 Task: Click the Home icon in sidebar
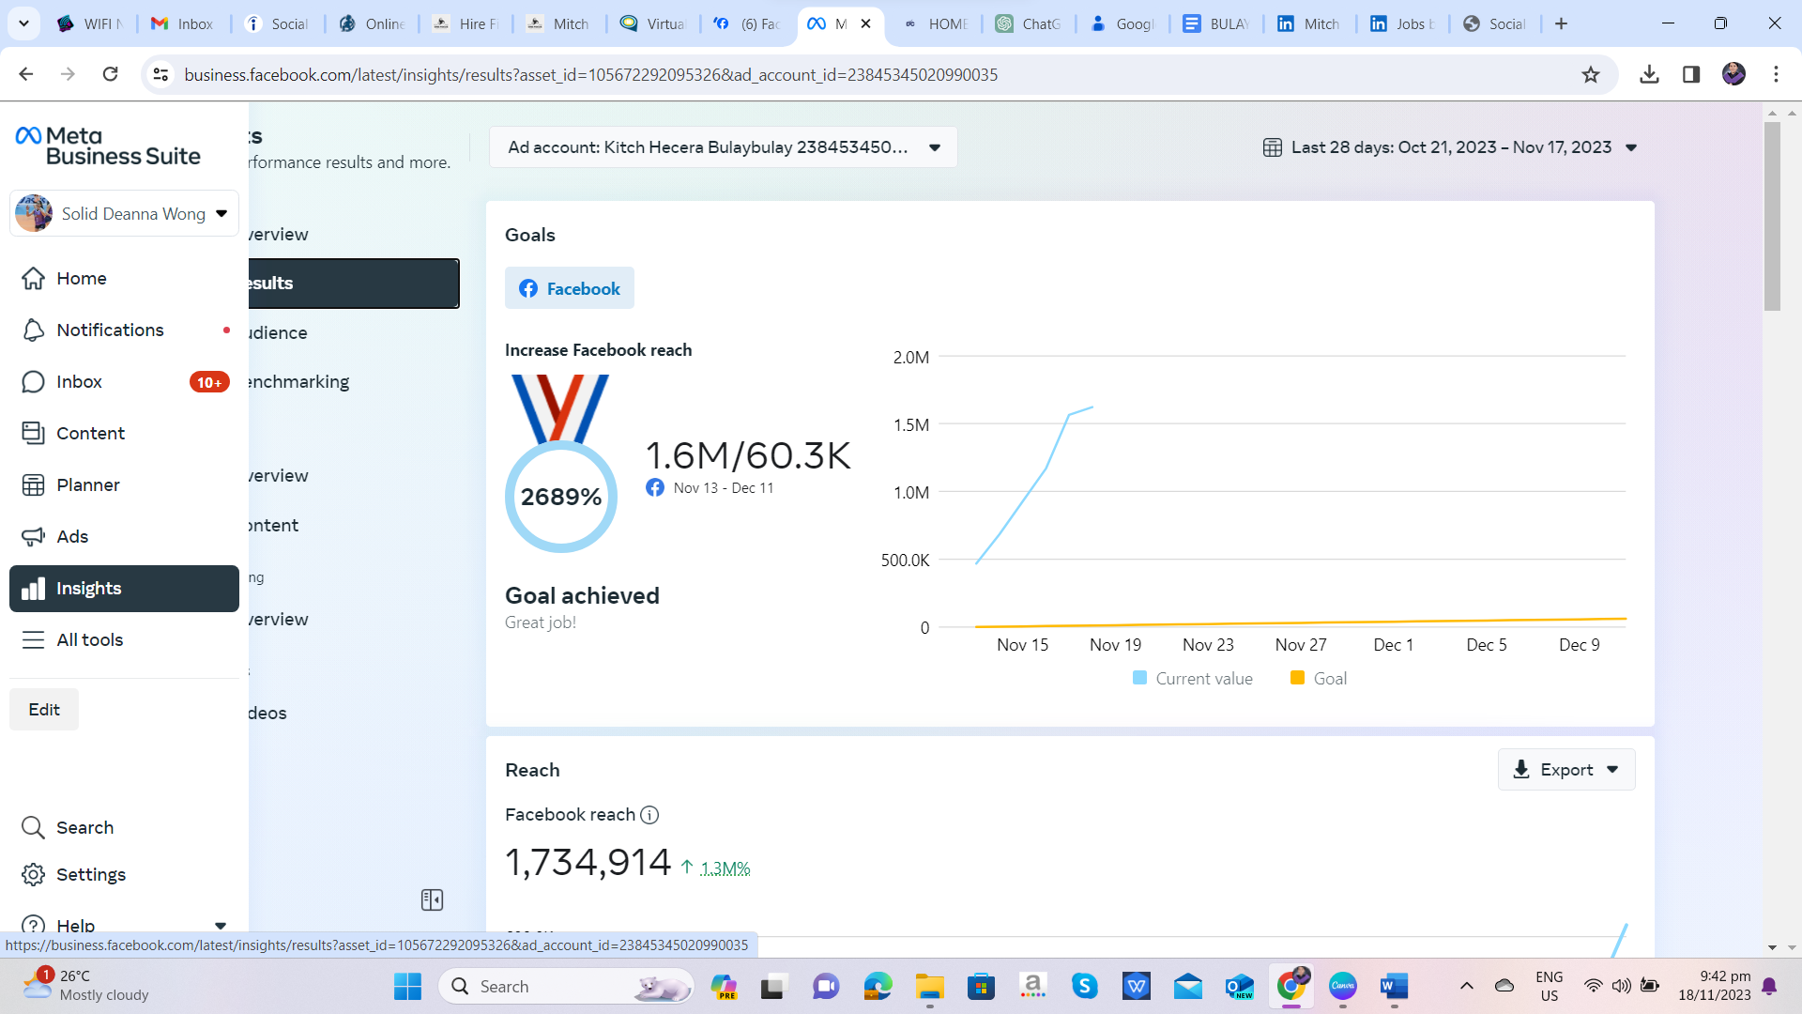click(34, 279)
